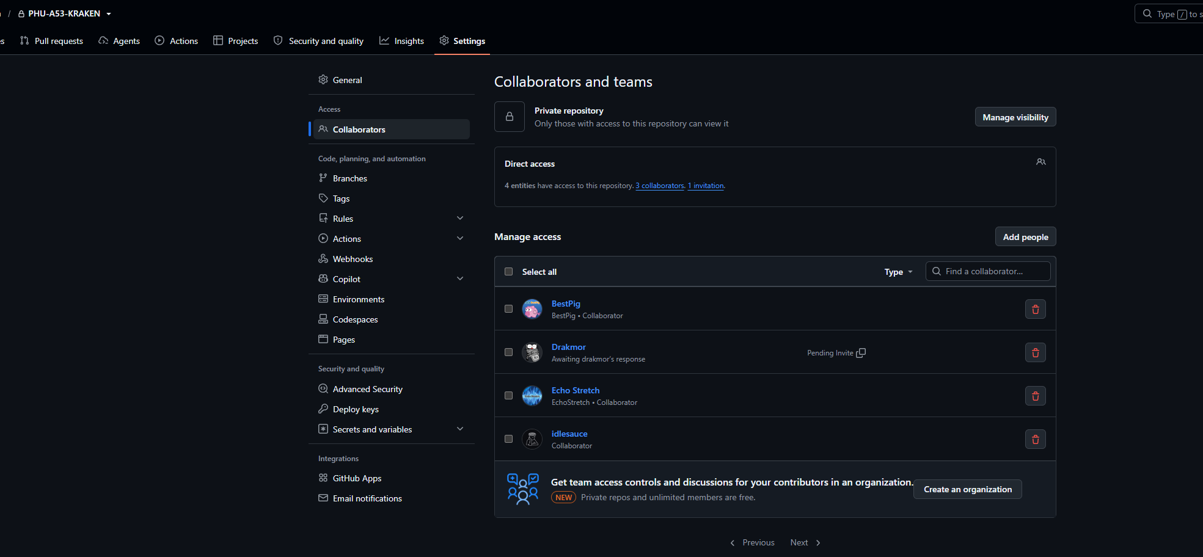Follow the 1 invitation link
The width and height of the screenshot is (1203, 557).
[706, 186]
